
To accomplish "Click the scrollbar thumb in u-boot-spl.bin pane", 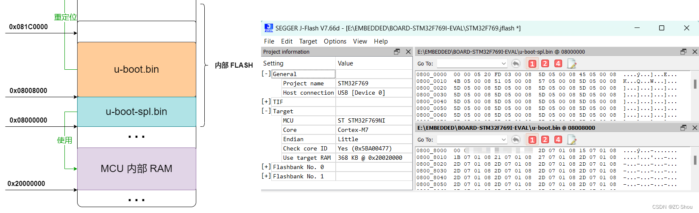I will (695, 84).
